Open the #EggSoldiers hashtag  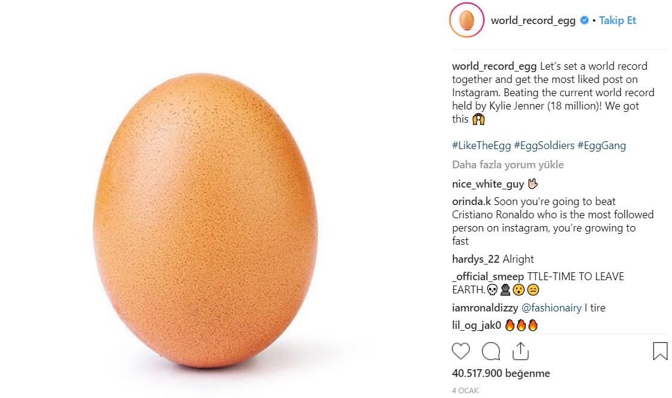coord(544,145)
